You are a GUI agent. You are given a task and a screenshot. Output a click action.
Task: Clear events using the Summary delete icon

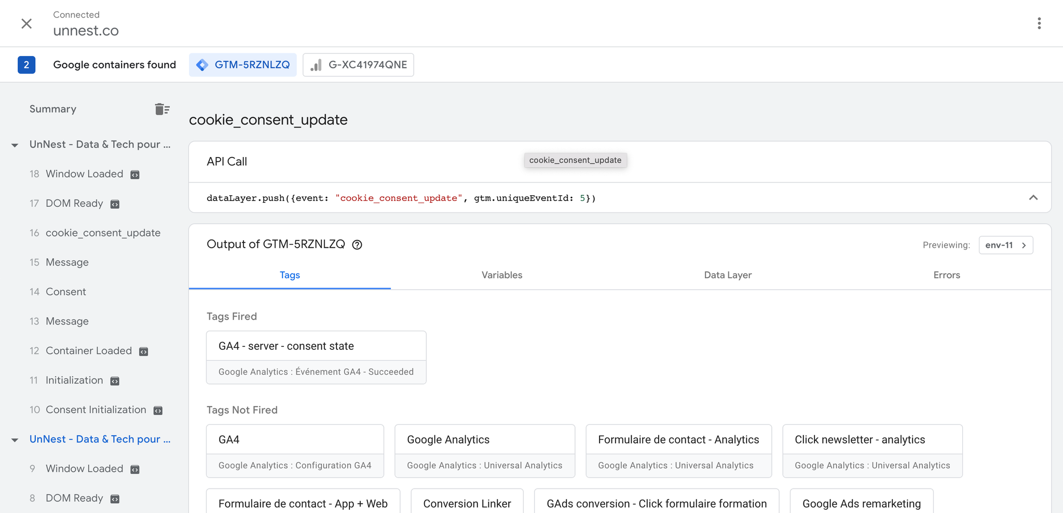(162, 109)
